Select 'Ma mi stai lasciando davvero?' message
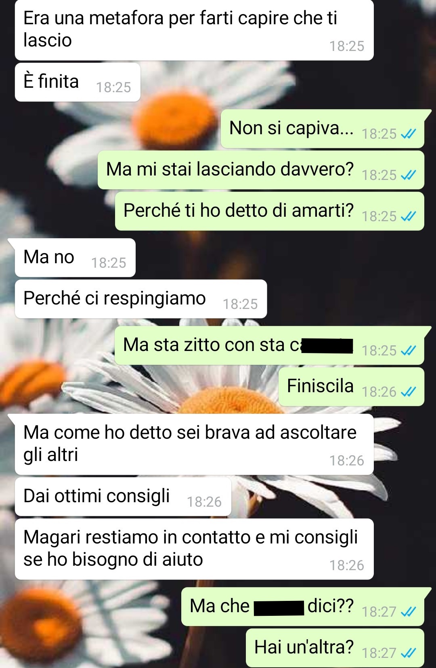436x668 pixels. click(261, 170)
